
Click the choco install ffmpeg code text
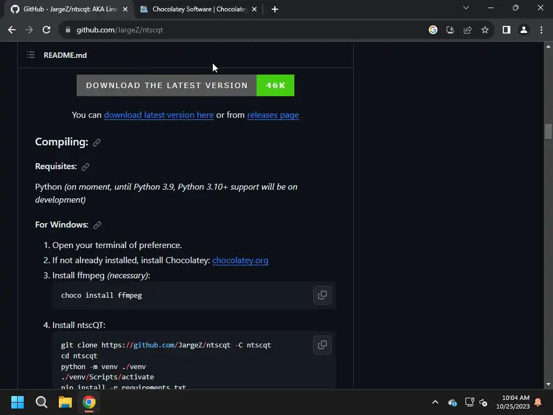click(102, 296)
